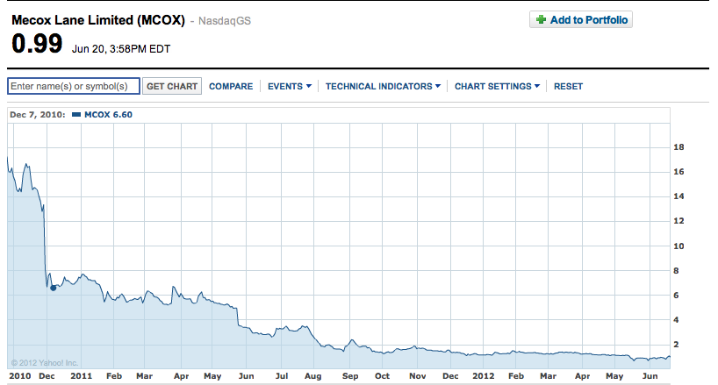The image size is (718, 385).
Task: Open the COMPARE option
Action: [231, 86]
